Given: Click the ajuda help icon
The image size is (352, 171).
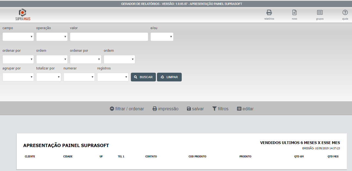Looking at the screenshot, I should pos(345,13).
